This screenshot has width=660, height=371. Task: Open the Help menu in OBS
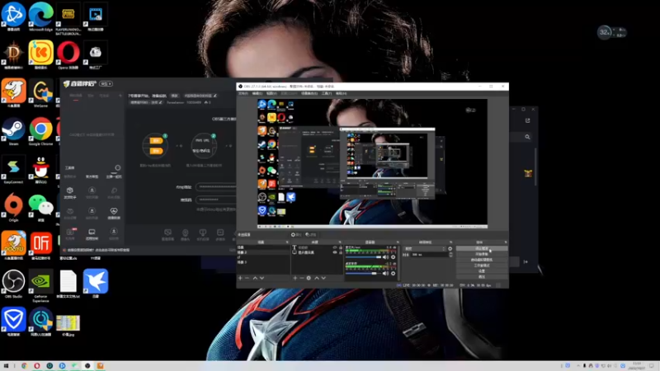tap(341, 93)
